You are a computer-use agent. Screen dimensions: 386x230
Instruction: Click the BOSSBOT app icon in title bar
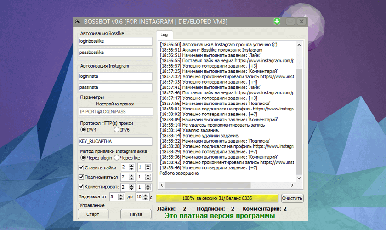coord(78,22)
